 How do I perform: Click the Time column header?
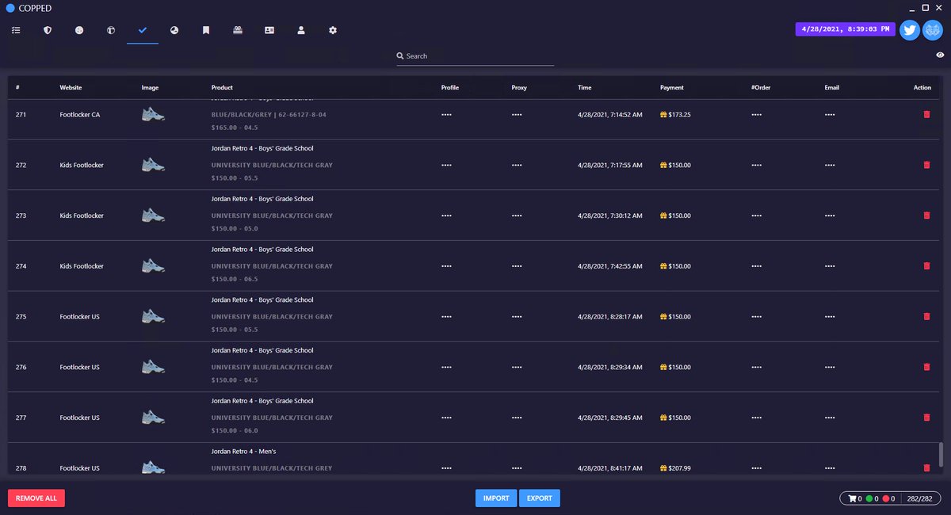click(584, 88)
